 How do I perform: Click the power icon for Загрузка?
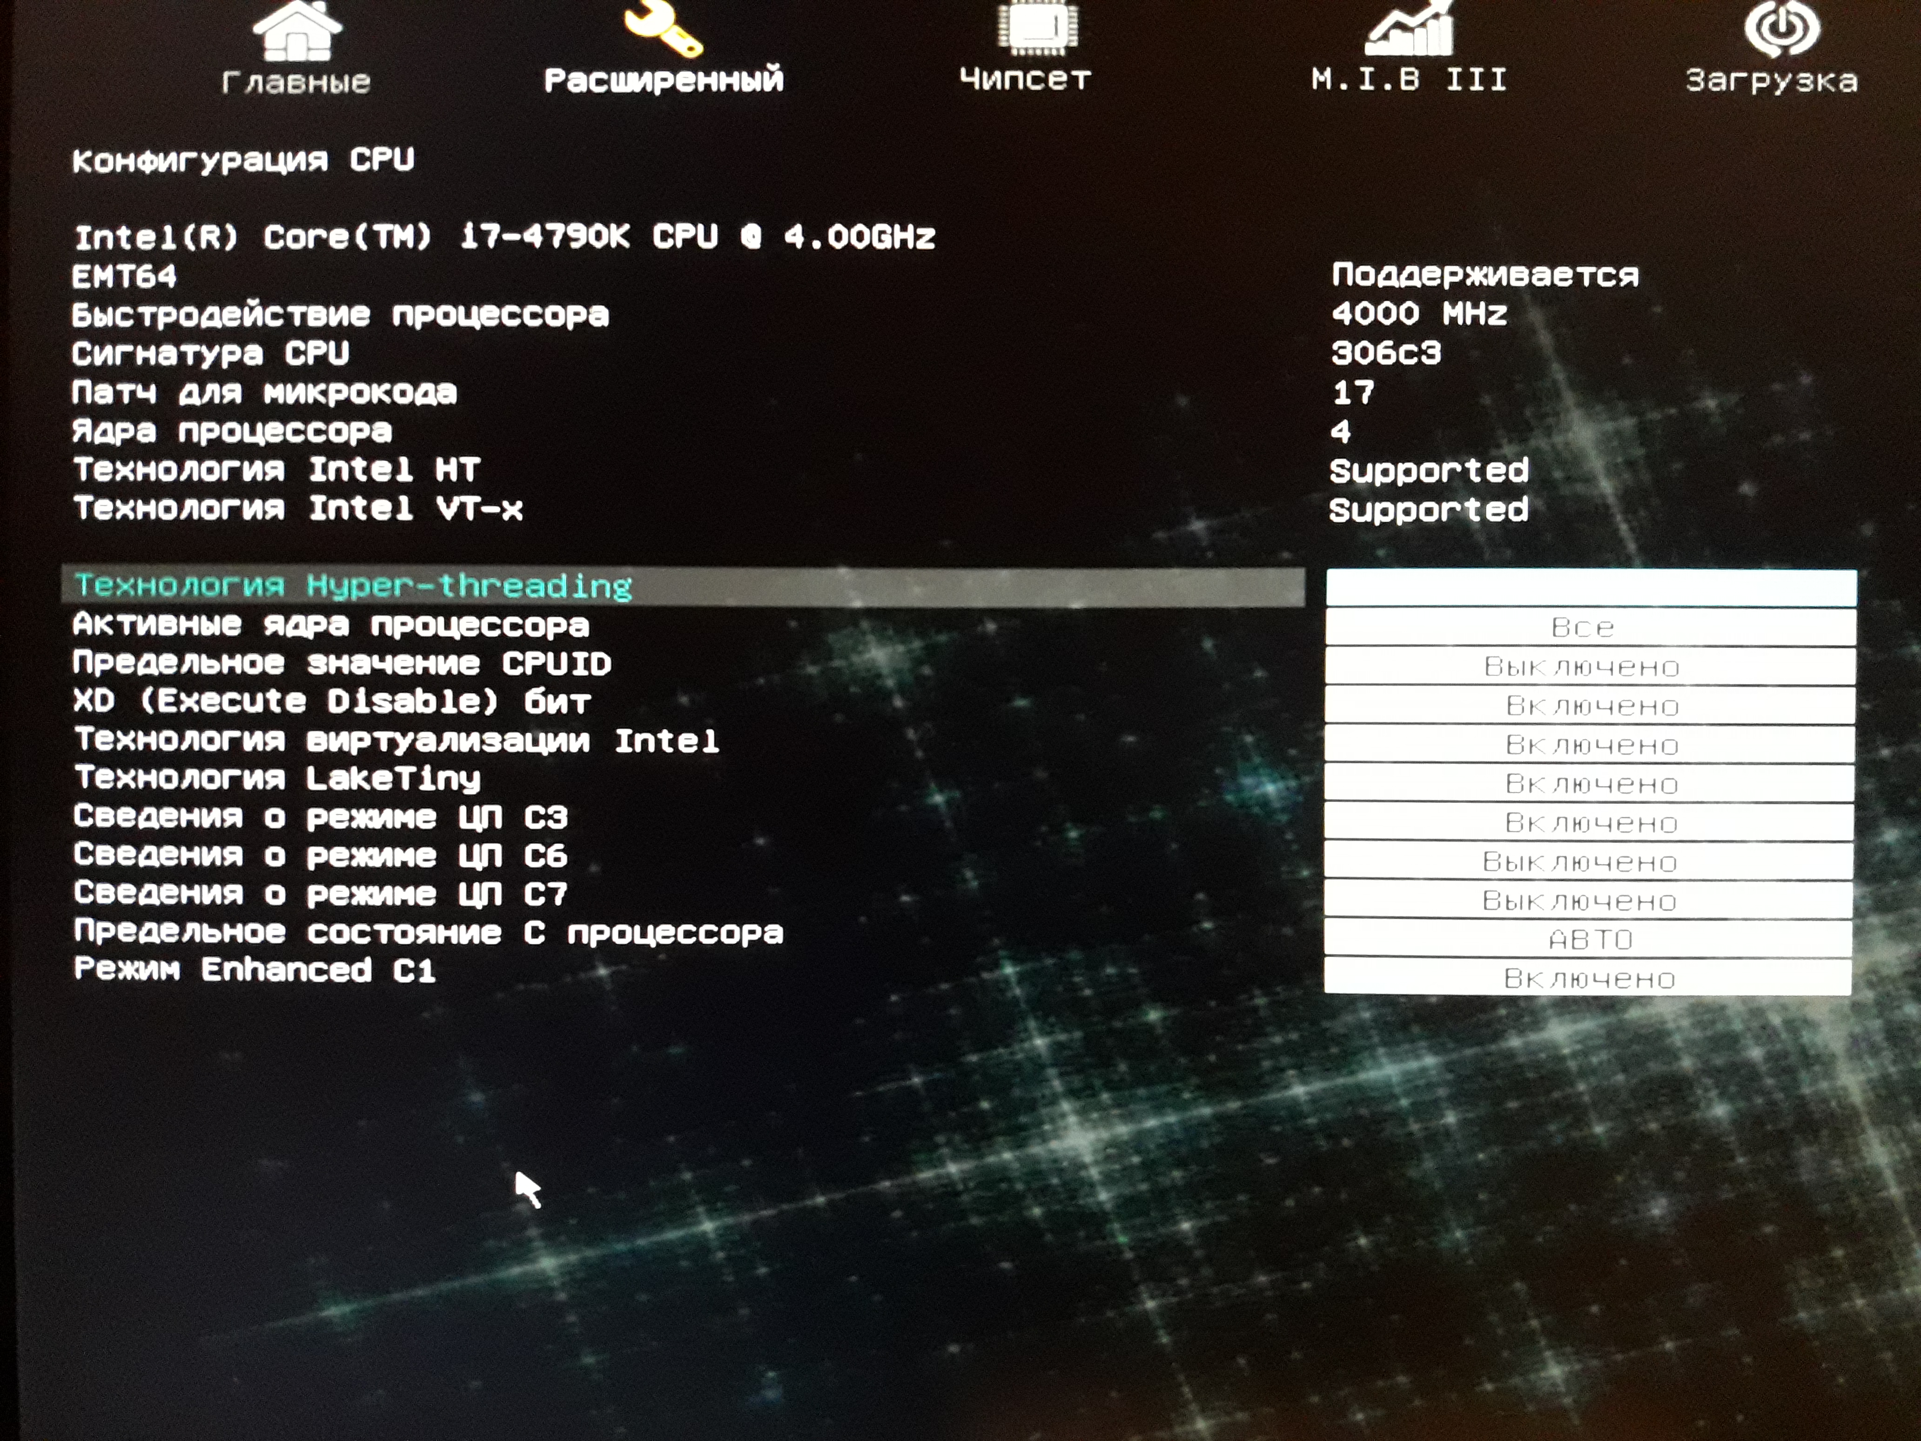pos(1781,28)
